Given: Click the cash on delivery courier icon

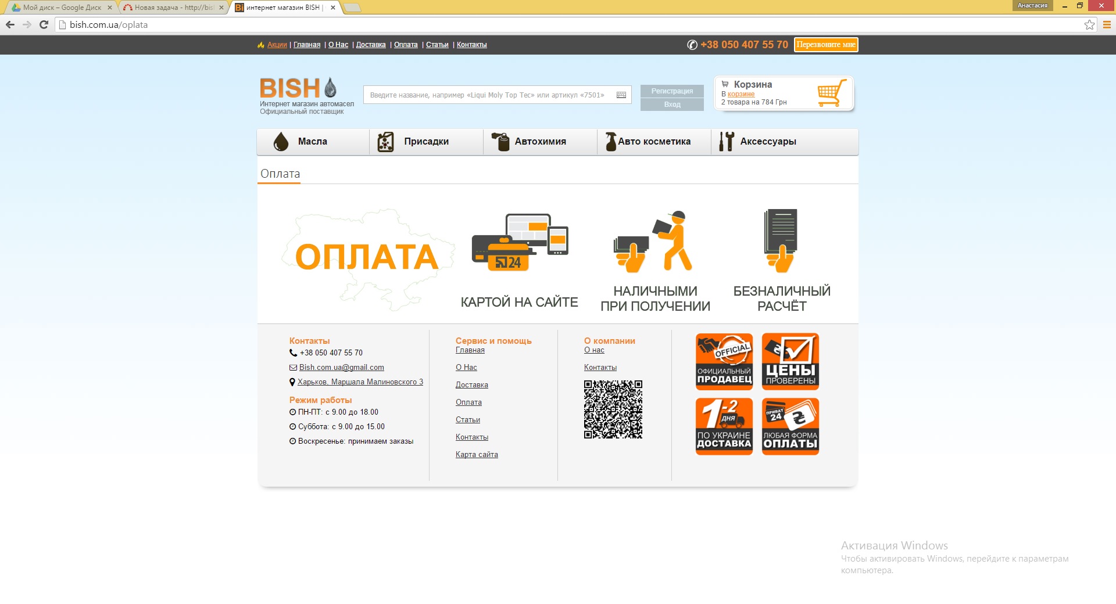Looking at the screenshot, I should [654, 242].
